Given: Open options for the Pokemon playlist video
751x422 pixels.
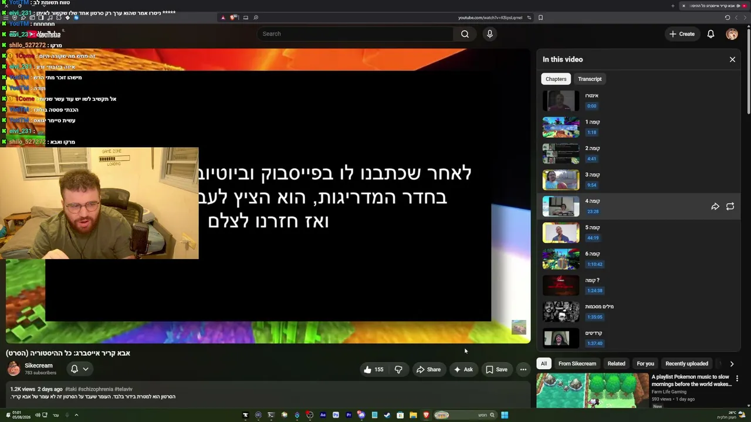Looking at the screenshot, I should pyautogui.click(x=737, y=379).
